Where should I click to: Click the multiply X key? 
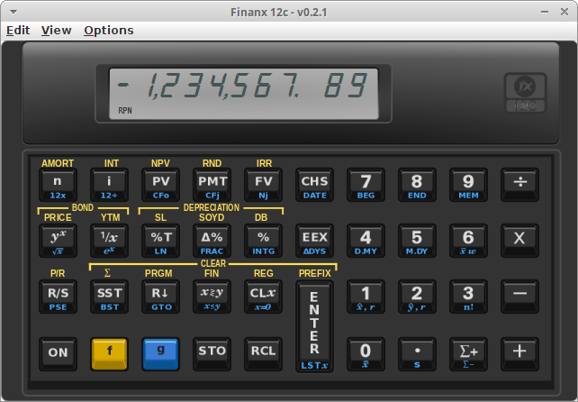[x=519, y=241]
